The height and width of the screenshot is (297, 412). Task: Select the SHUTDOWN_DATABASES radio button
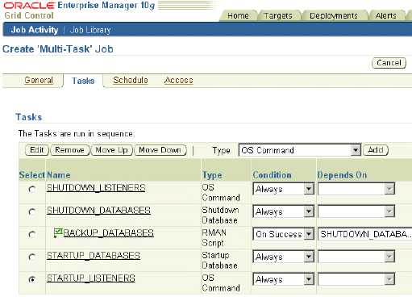(32, 212)
